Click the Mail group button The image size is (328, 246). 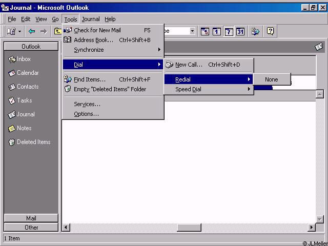[x=31, y=218]
